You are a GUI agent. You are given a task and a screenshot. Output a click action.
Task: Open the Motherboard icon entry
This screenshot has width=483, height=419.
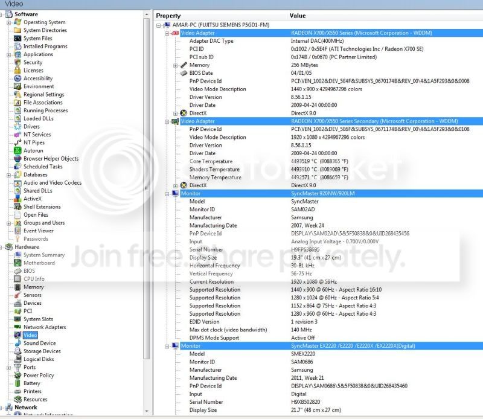tap(18, 263)
